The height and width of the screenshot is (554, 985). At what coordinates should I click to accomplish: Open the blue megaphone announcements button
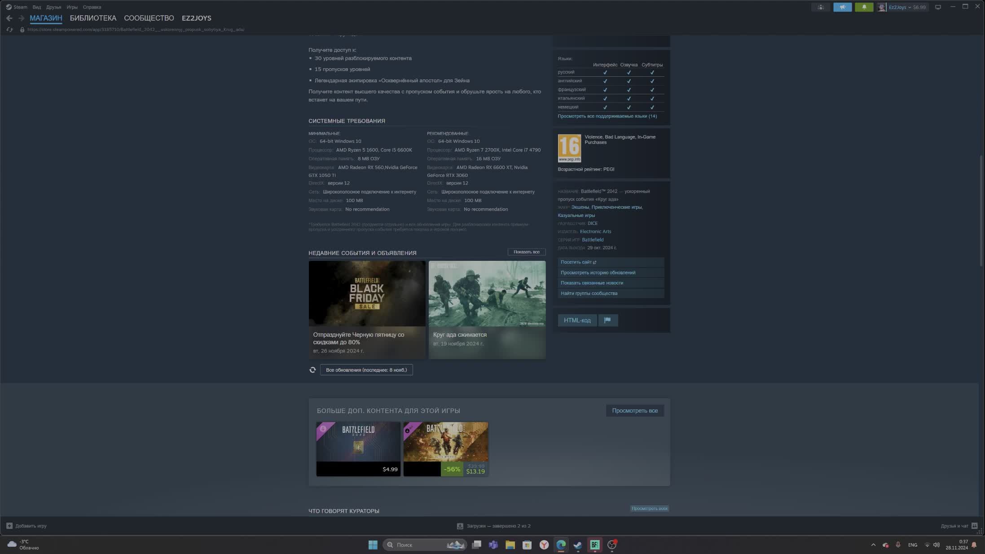(x=842, y=7)
